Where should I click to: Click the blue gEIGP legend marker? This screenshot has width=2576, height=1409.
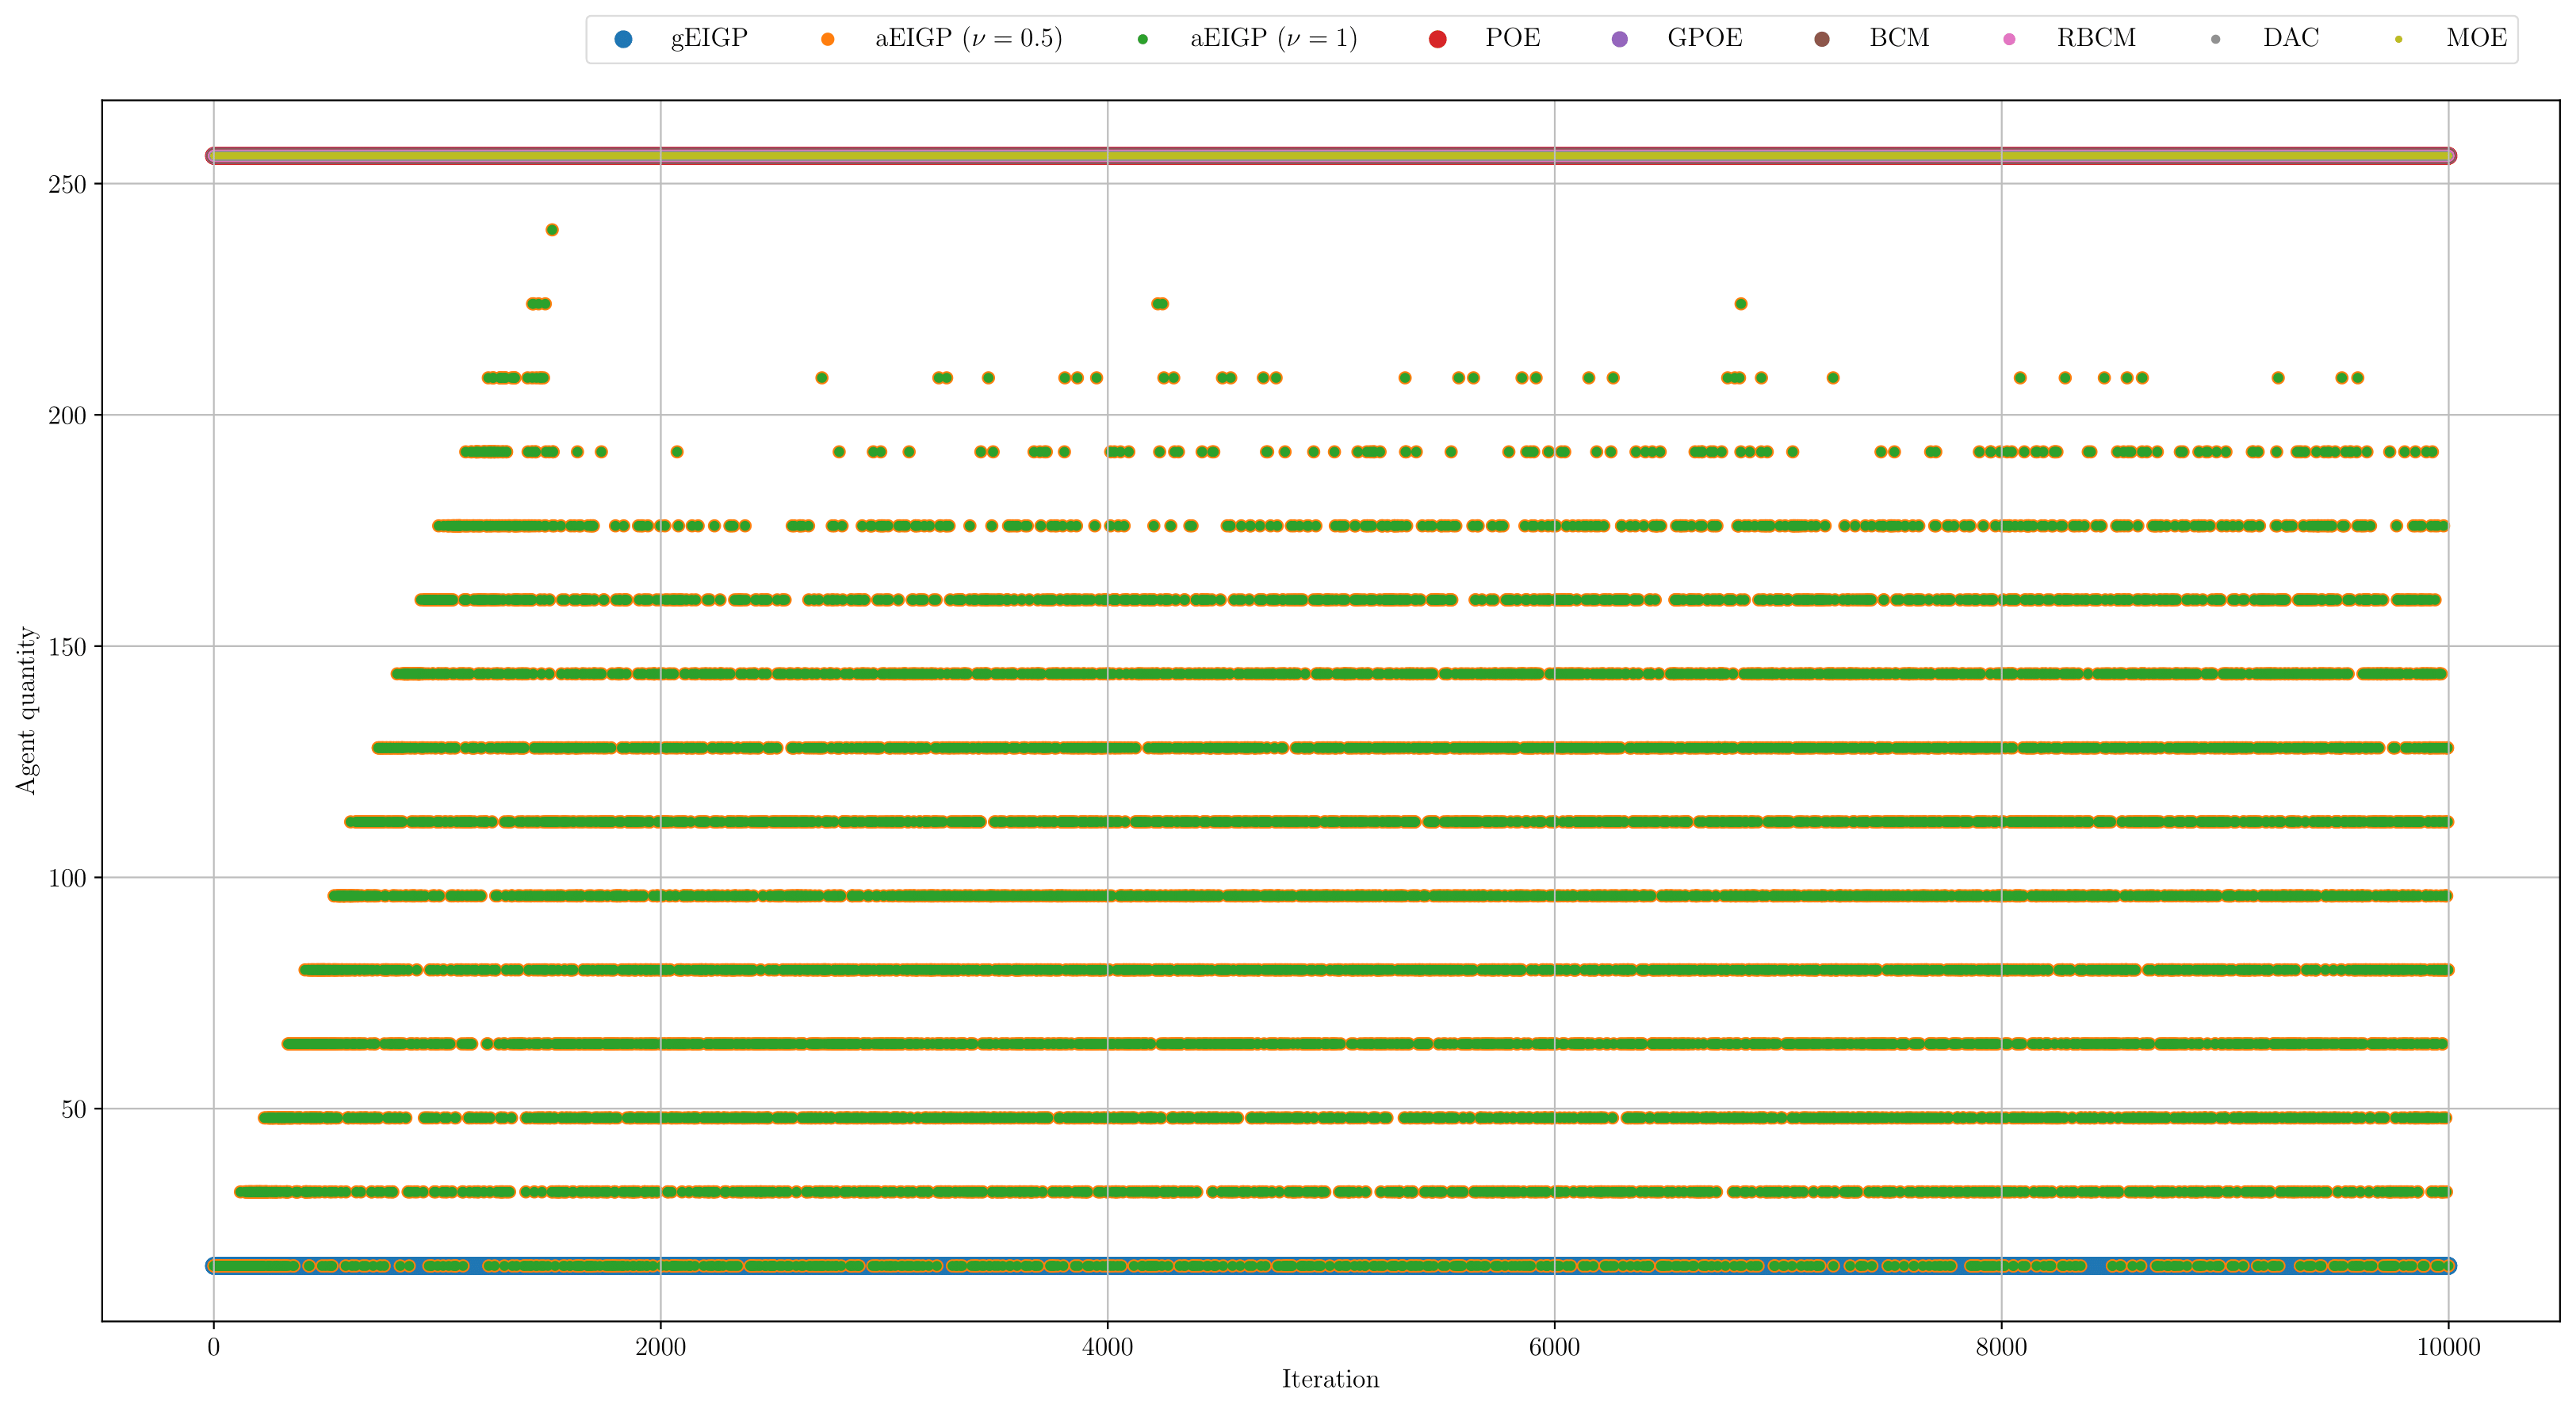click(x=623, y=39)
